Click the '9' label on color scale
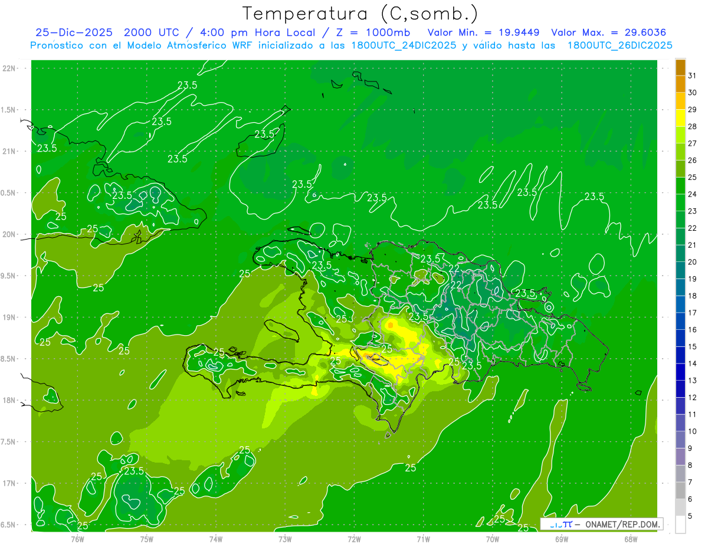 click(690, 448)
